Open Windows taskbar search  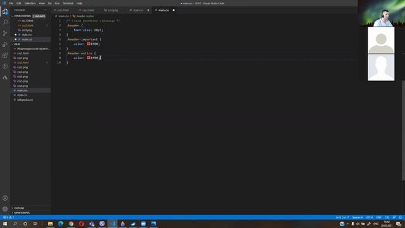[15, 224]
